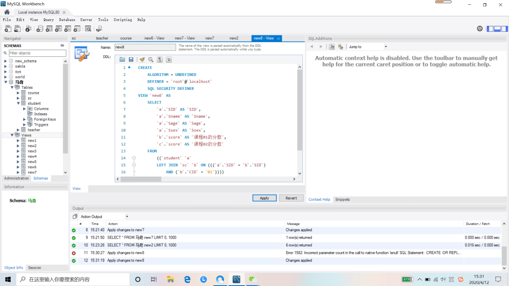
Task: Open the Database menu
Action: pos(67,19)
